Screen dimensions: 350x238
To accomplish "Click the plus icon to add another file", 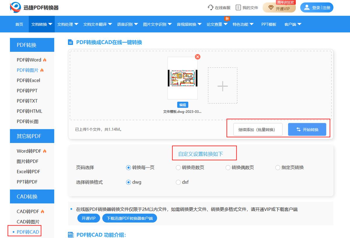I will tap(223, 86).
